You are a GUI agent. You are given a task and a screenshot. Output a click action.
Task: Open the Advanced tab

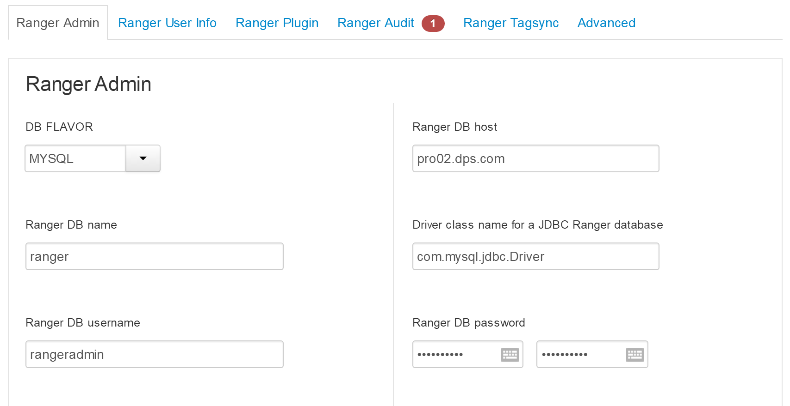[606, 23]
